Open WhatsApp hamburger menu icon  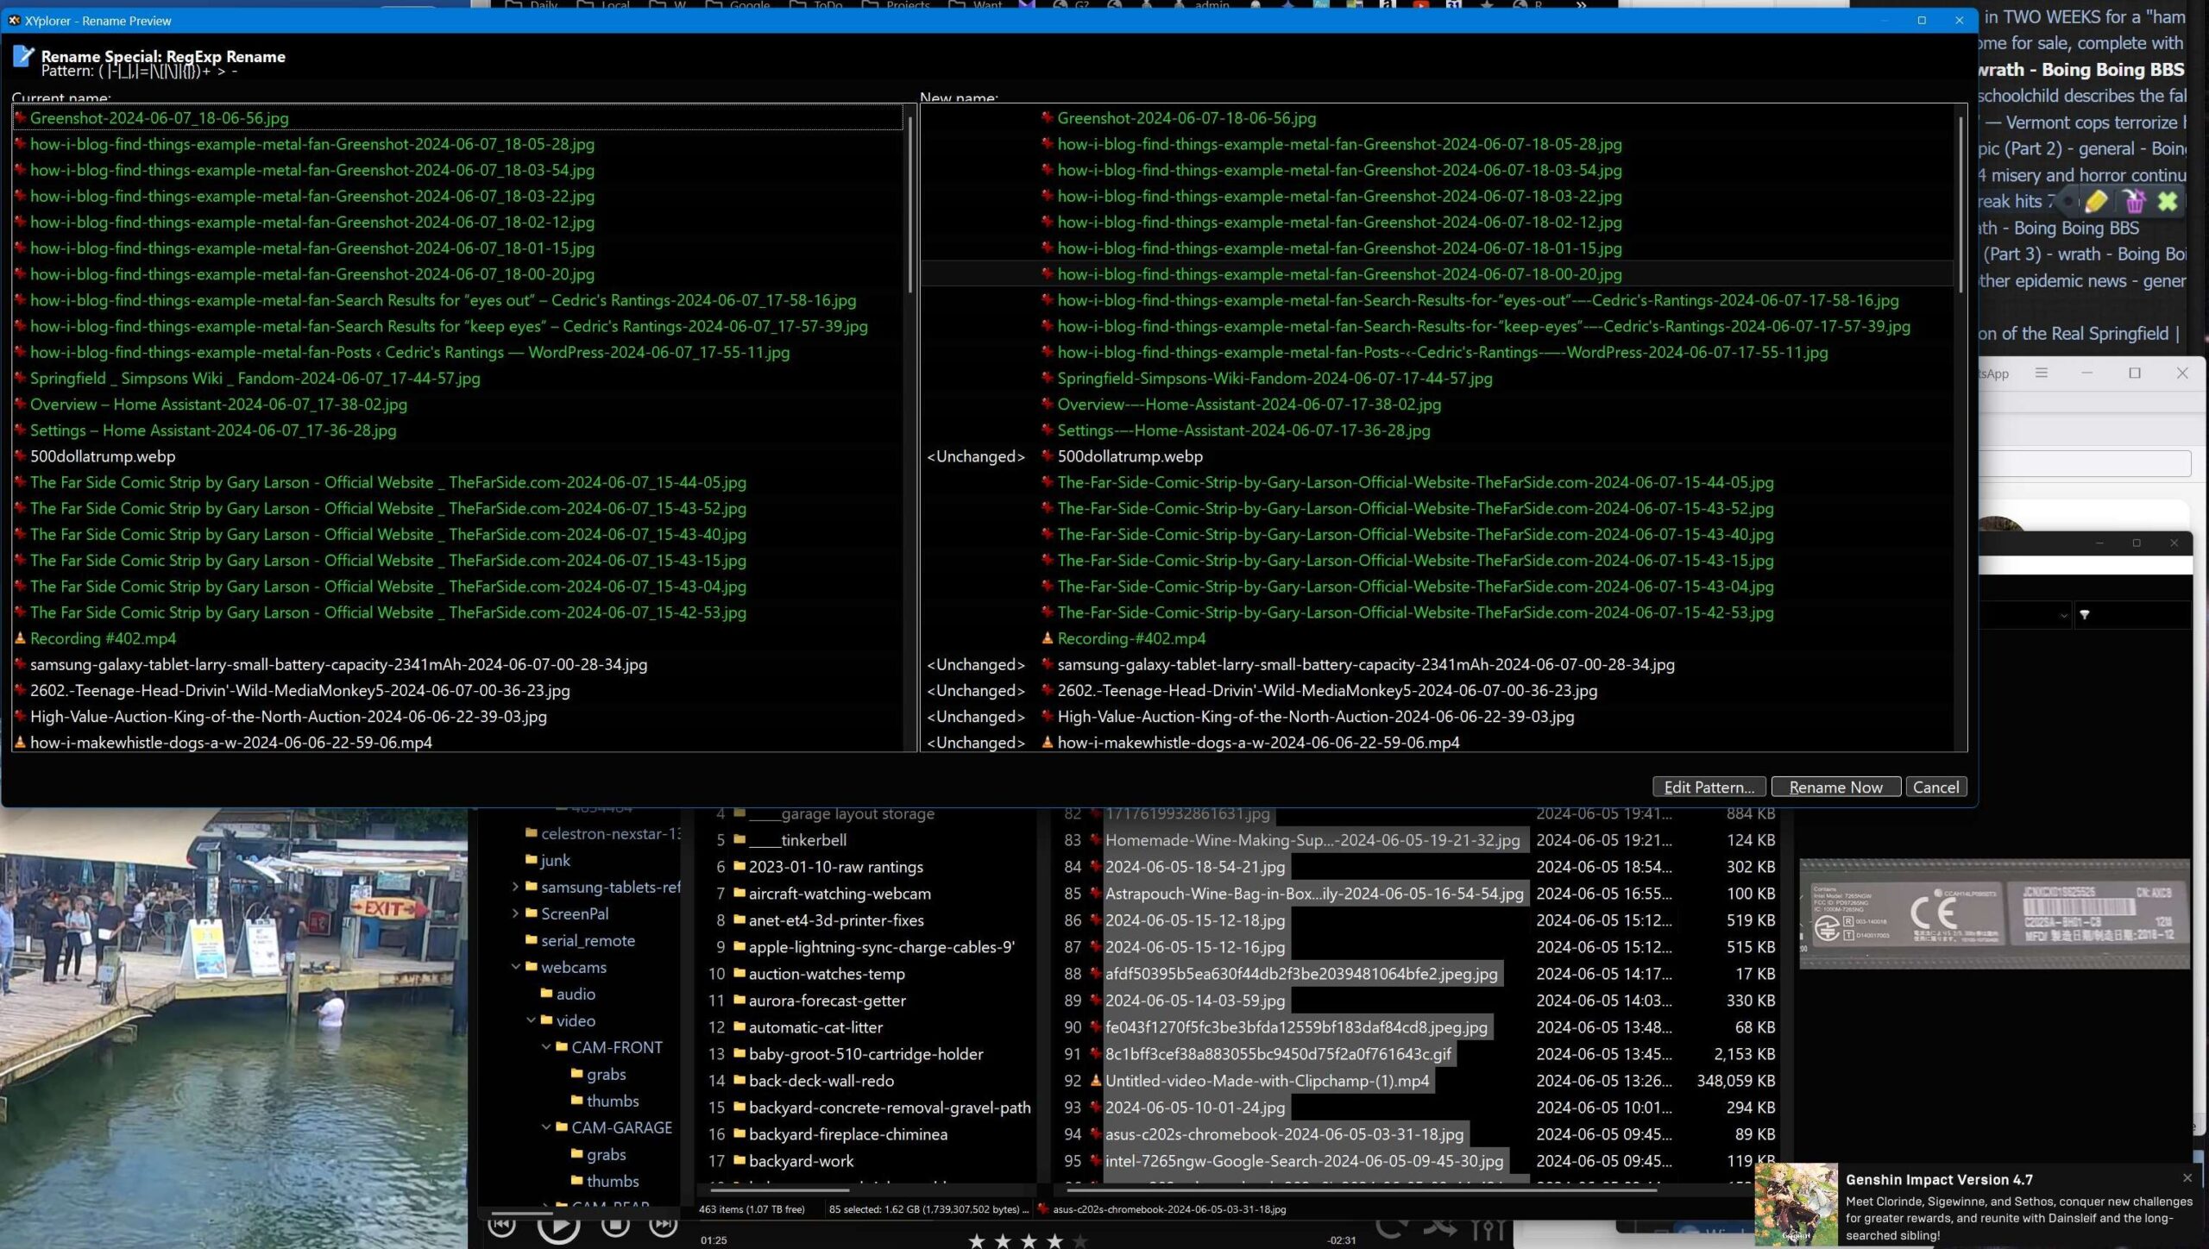(x=2041, y=373)
